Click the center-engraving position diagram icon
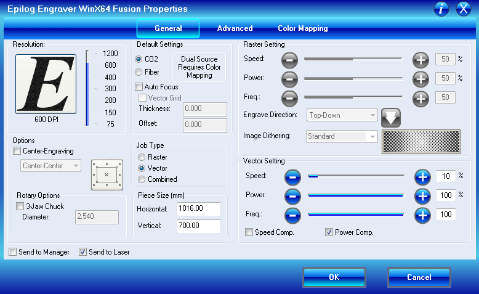The height and width of the screenshot is (294, 479). coord(107,174)
